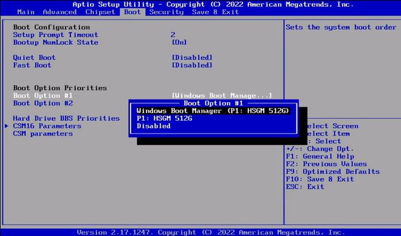Edit Setup Prompt Timeout value 2
Viewport: 401px width, 236px height.
click(173, 35)
